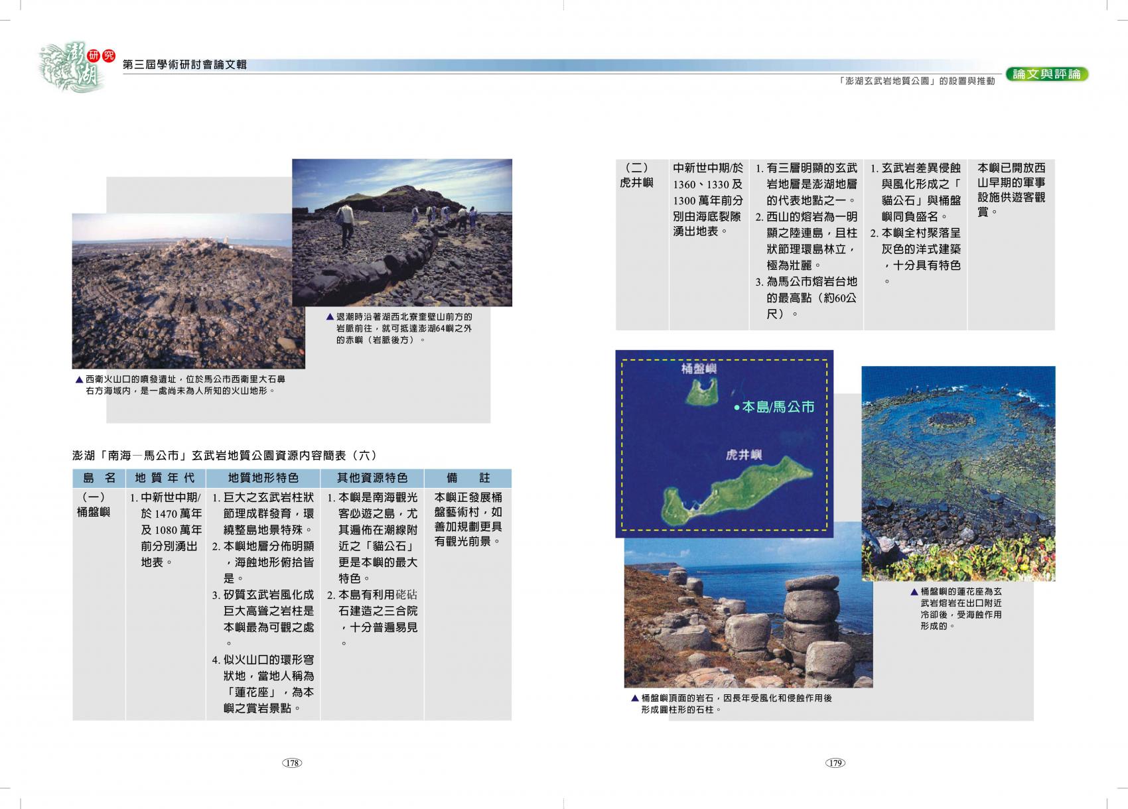Click the green dot beside 本島/馬公市

737,408
